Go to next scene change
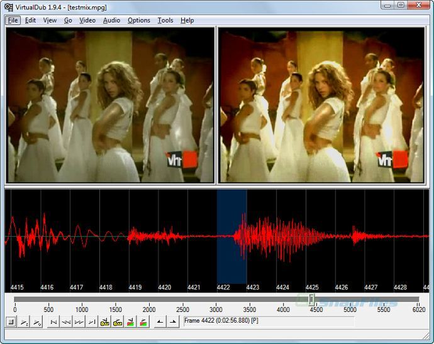The height and width of the screenshot is (344, 434). click(143, 322)
